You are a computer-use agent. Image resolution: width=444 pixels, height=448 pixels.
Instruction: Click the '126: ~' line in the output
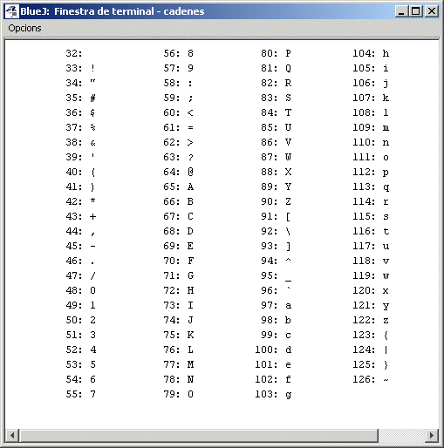pos(371,379)
